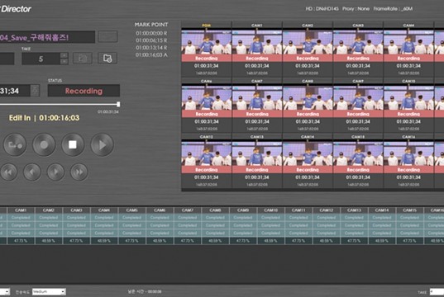
Task: Click the record-and-mark transport button
Action: [15, 144]
